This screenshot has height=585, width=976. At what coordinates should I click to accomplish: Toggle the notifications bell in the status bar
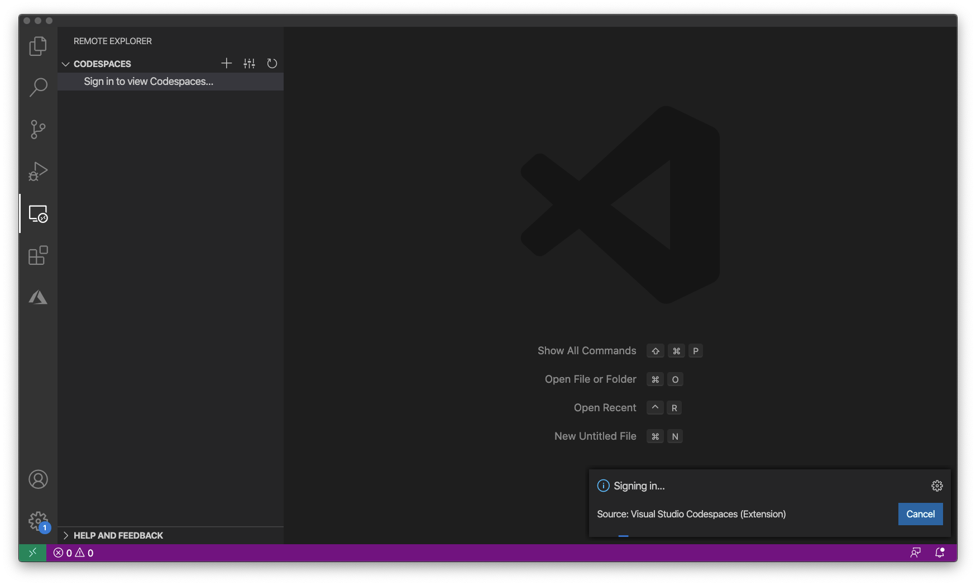coord(940,552)
